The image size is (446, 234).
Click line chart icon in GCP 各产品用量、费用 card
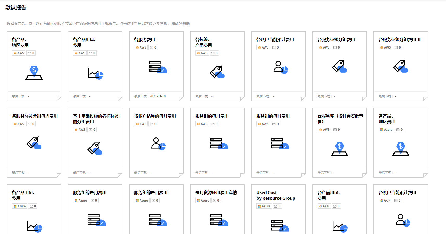click(x=340, y=226)
